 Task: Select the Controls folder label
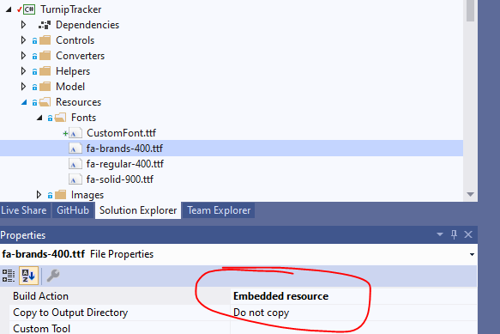point(75,39)
